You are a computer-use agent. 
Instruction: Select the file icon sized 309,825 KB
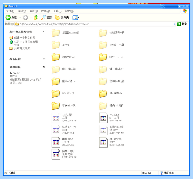click(x=56, y=142)
